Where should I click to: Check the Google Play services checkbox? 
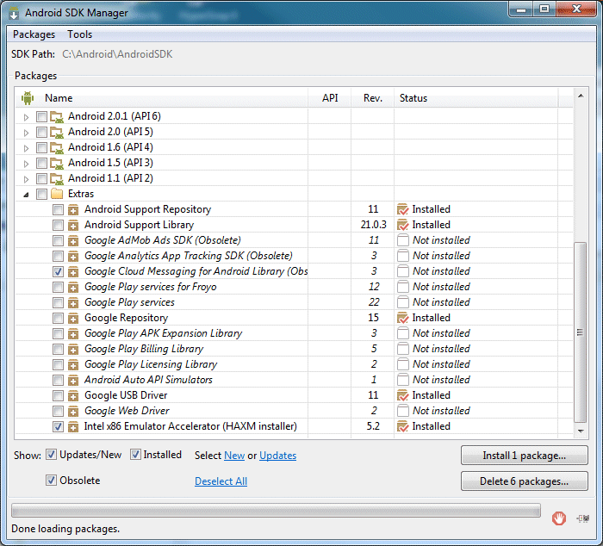pos(58,302)
